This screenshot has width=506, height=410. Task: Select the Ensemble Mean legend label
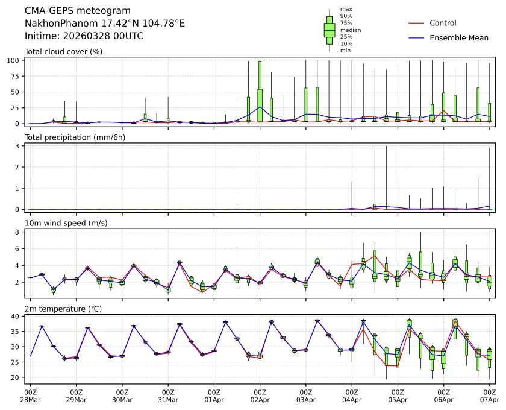[x=458, y=38]
